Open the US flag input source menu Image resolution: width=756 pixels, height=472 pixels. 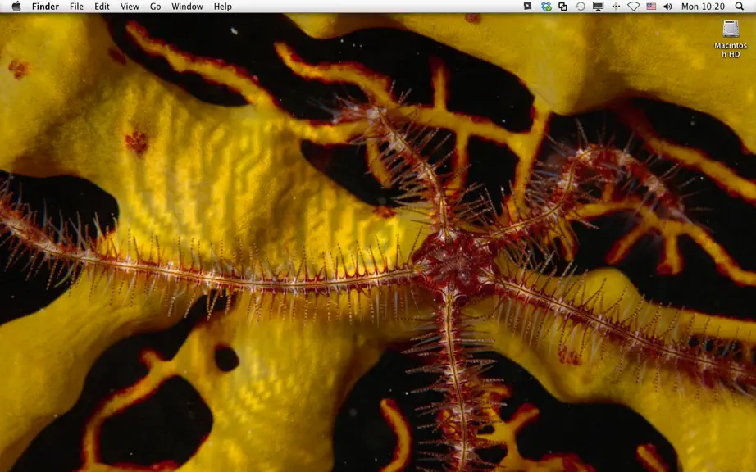651,7
